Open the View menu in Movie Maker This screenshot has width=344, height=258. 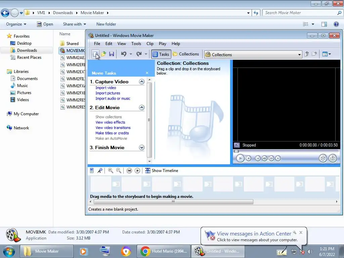coord(122,44)
